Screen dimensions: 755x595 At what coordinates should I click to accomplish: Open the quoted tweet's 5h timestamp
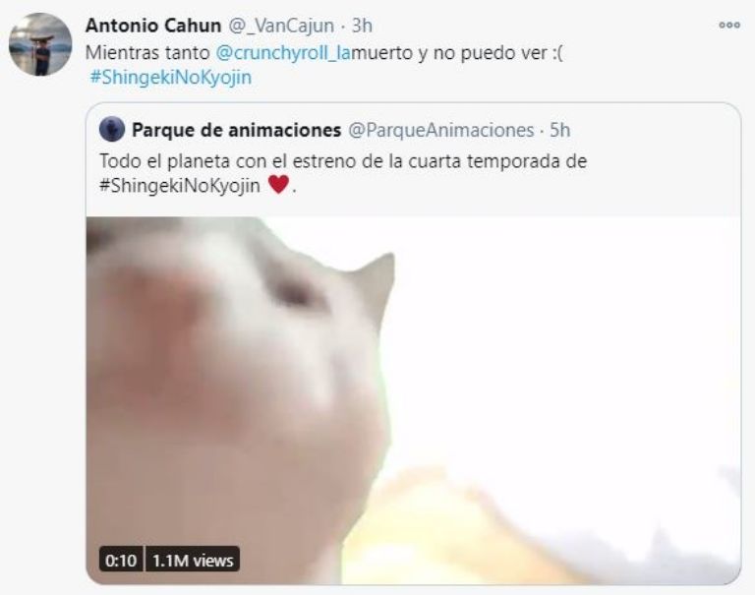coord(560,130)
